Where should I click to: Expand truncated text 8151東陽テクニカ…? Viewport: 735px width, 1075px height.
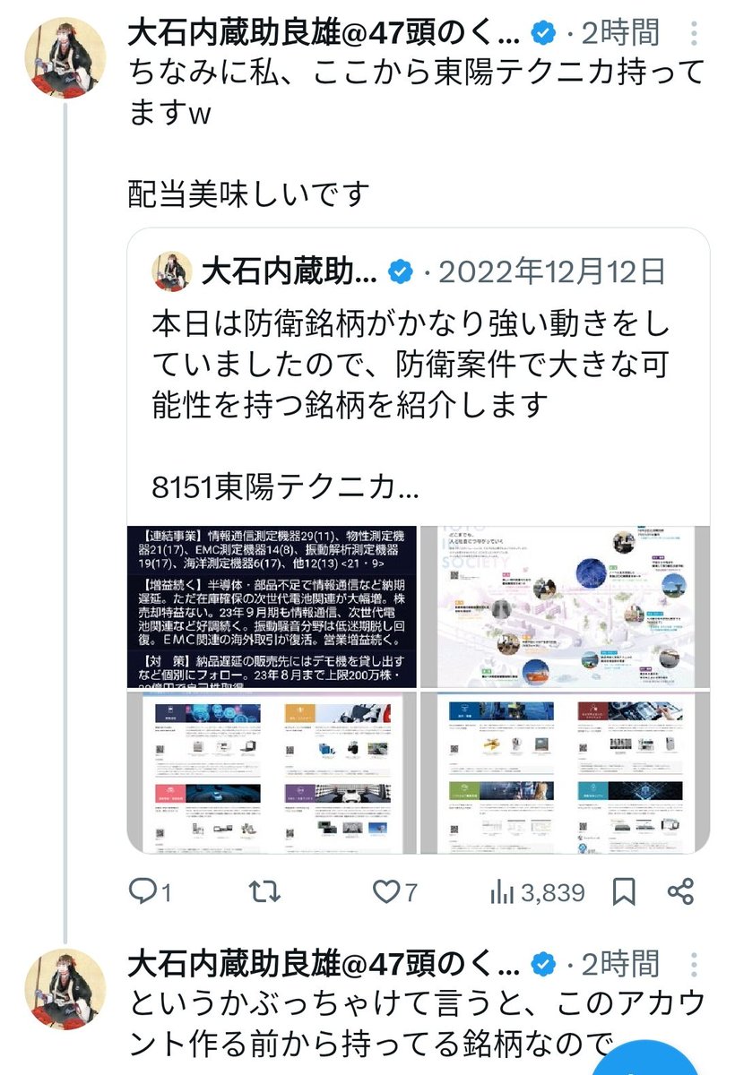click(x=285, y=488)
